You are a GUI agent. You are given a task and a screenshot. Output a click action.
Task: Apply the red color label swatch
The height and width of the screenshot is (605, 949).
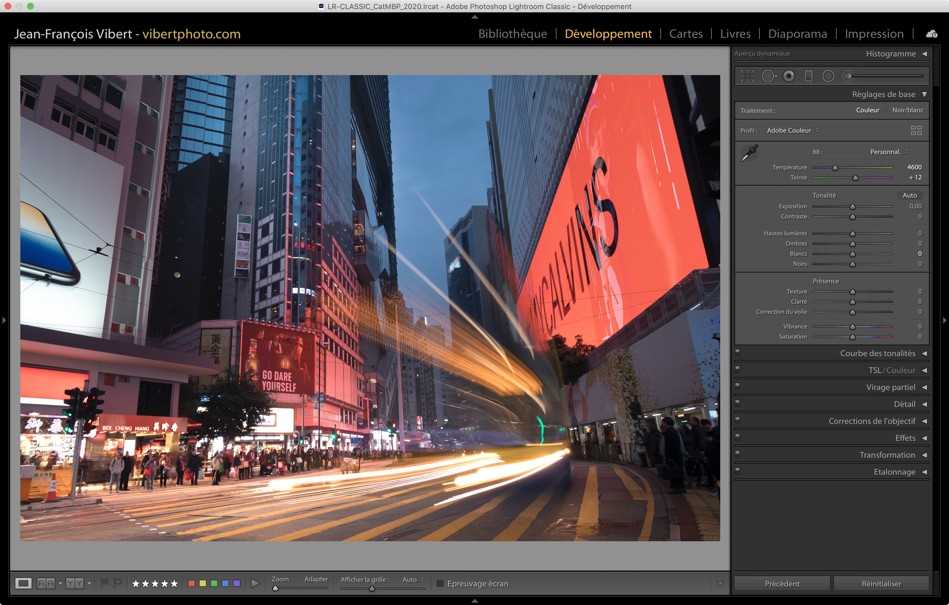[x=191, y=583]
